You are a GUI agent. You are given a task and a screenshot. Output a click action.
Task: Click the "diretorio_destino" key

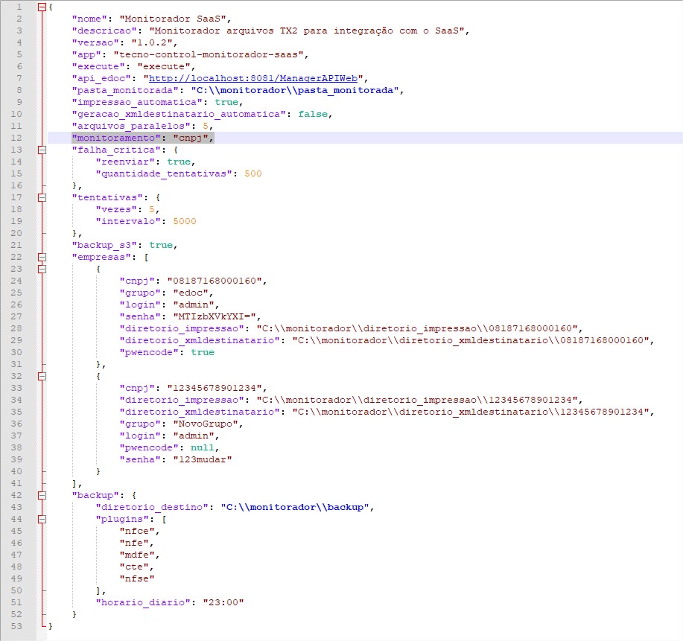coord(152,507)
